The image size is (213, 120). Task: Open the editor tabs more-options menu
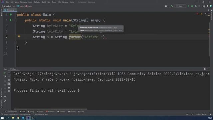coord(208,10)
